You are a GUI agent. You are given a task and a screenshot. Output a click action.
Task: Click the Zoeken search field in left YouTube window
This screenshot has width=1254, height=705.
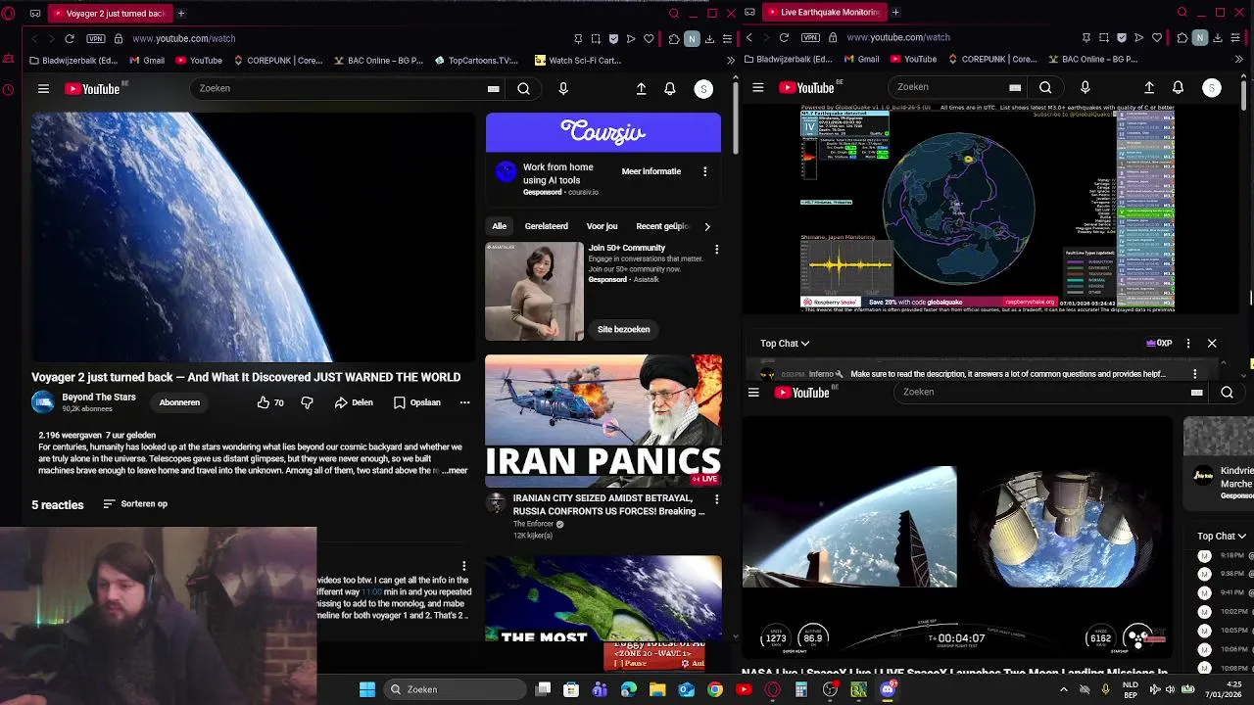(338, 89)
